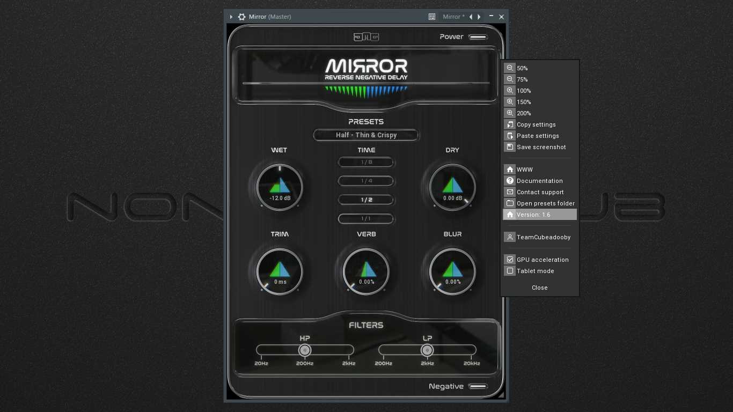The height and width of the screenshot is (412, 733).
Task: Click the 200% zoom text
Action: pyautogui.click(x=524, y=113)
